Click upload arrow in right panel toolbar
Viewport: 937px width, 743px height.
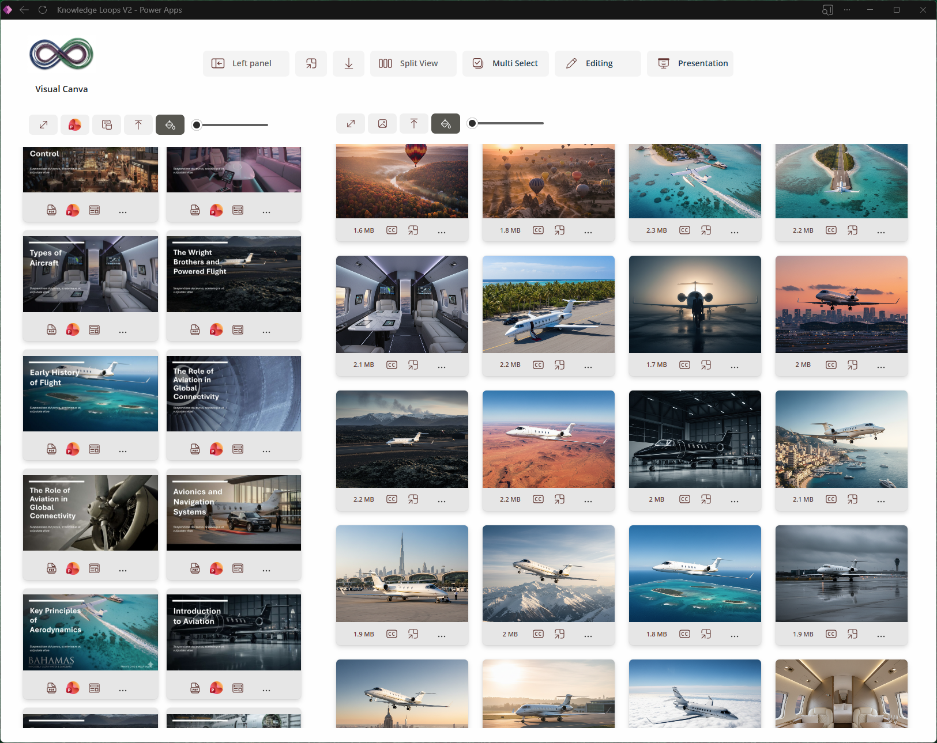pos(414,123)
